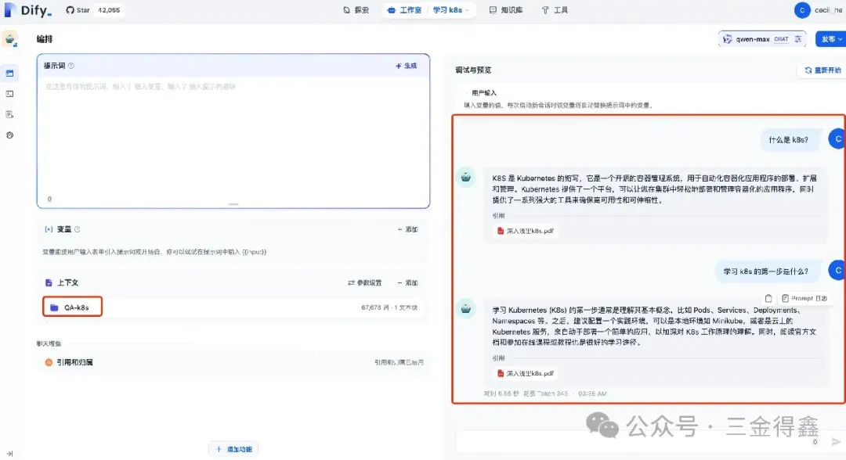Click the PDF icon on 深入浅出k8s.pdf citation

501,231
